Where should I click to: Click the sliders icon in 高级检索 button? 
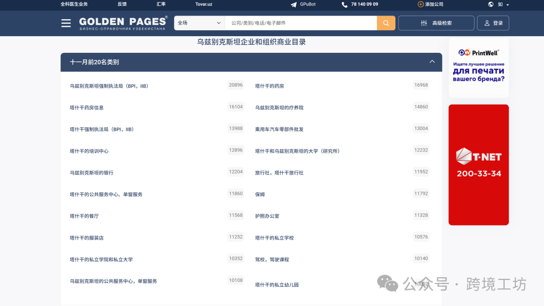(424, 23)
